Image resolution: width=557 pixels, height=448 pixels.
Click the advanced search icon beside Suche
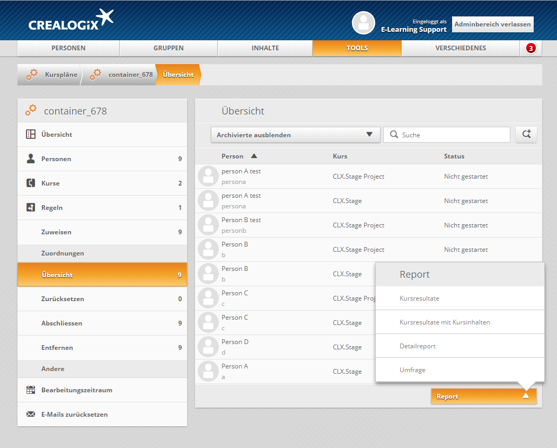tap(526, 135)
